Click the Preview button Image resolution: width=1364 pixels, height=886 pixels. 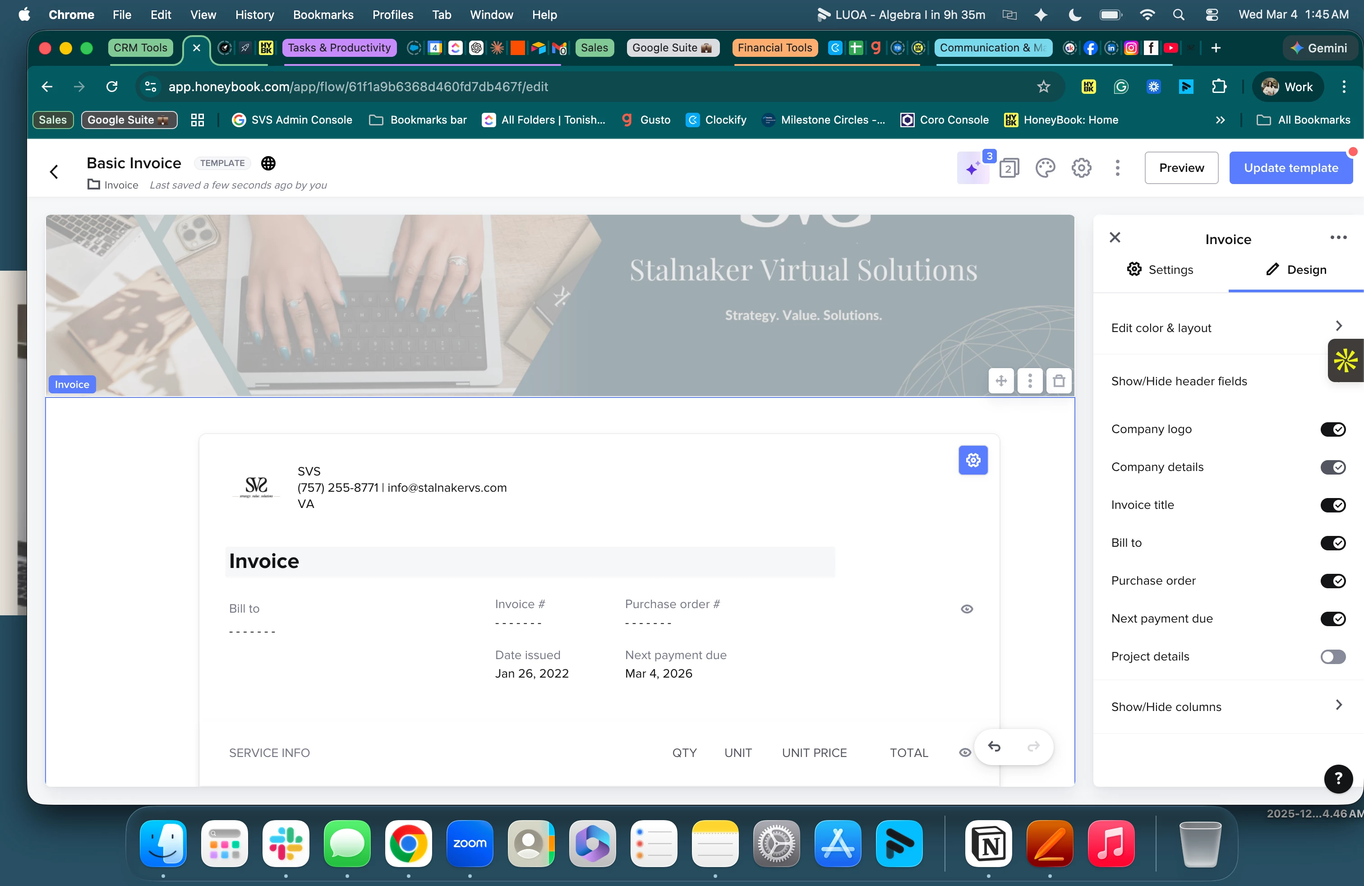1181,168
